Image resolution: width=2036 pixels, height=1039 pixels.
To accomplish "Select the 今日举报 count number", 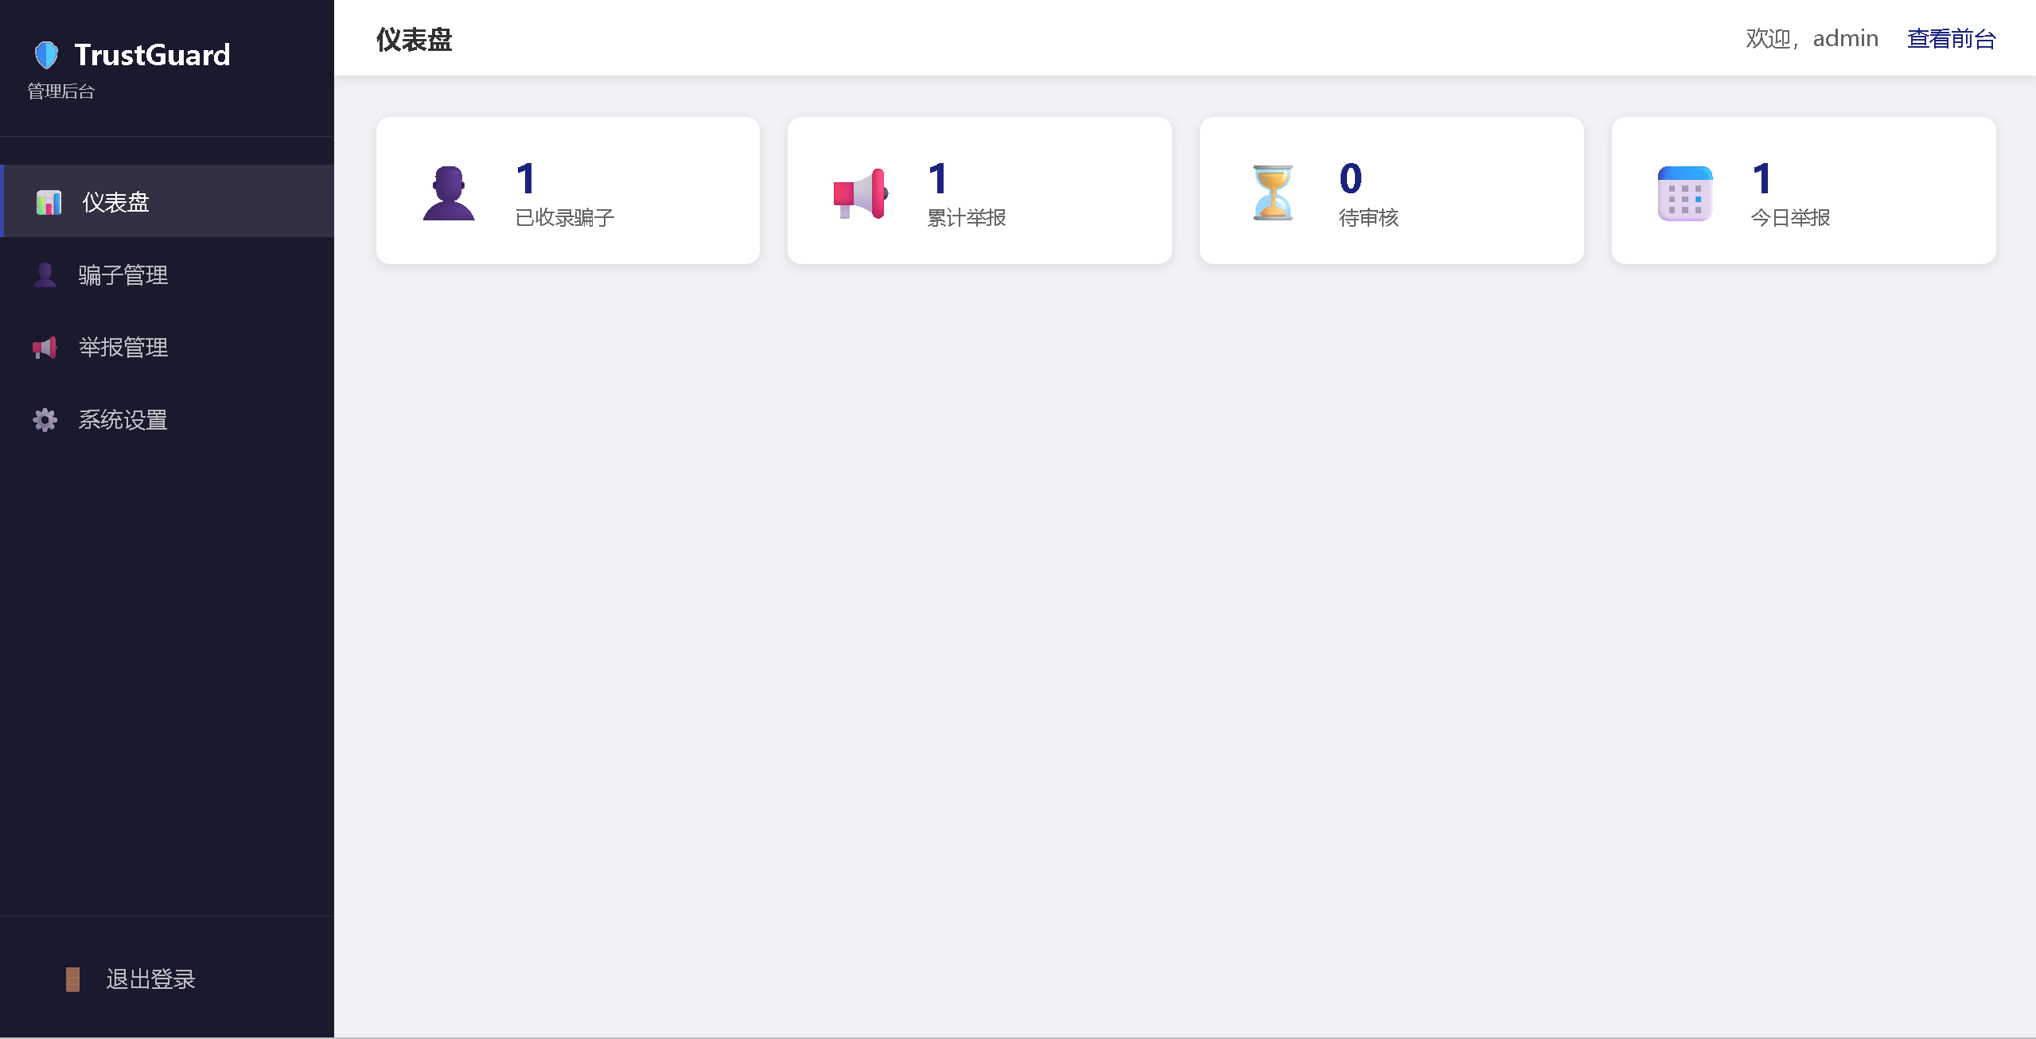I will click(1762, 178).
